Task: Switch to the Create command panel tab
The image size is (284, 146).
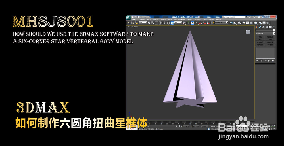Action: [x=256, y=27]
